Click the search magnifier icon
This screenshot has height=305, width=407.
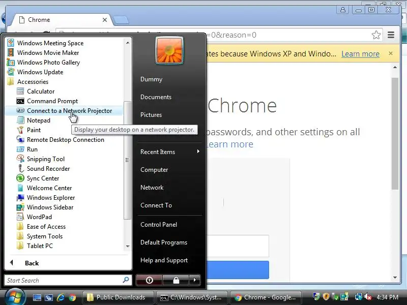(126, 280)
